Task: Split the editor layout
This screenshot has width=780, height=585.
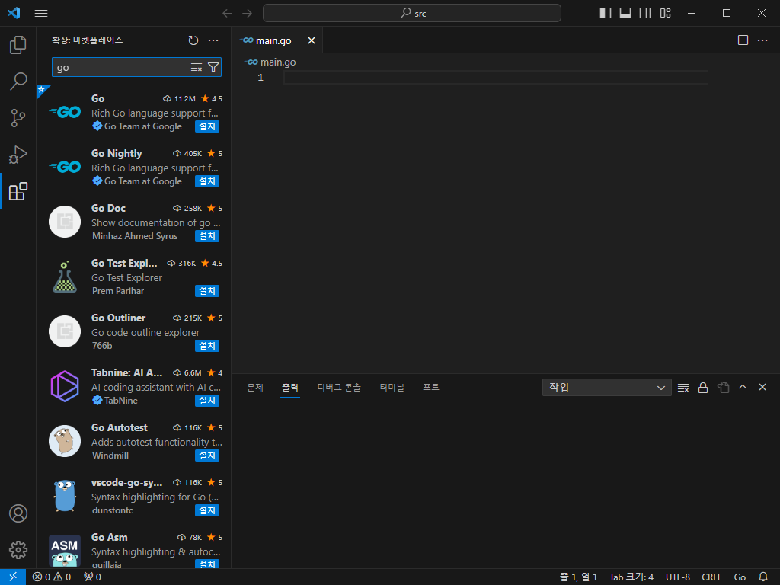Action: (743, 40)
